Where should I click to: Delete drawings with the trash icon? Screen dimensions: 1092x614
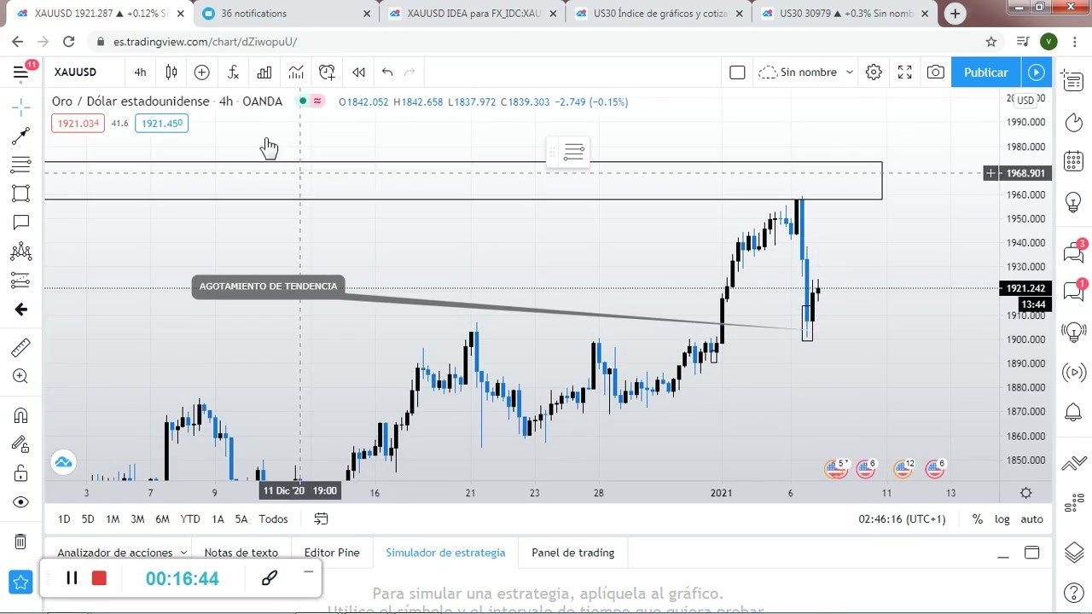coord(21,542)
